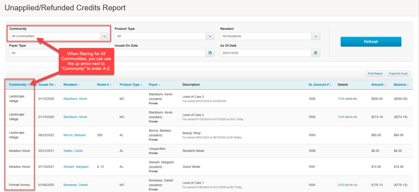The image size is (419, 192).
Task: Click the room 8, 31 cell
Action: pos(101,167)
